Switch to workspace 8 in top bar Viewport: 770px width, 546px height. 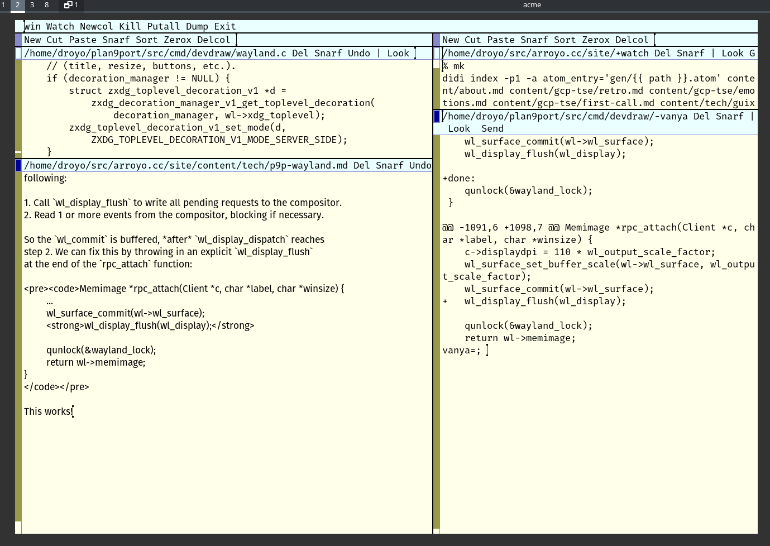(x=46, y=5)
